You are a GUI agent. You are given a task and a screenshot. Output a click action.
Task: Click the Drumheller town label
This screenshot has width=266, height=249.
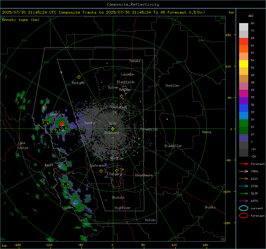click(x=173, y=146)
